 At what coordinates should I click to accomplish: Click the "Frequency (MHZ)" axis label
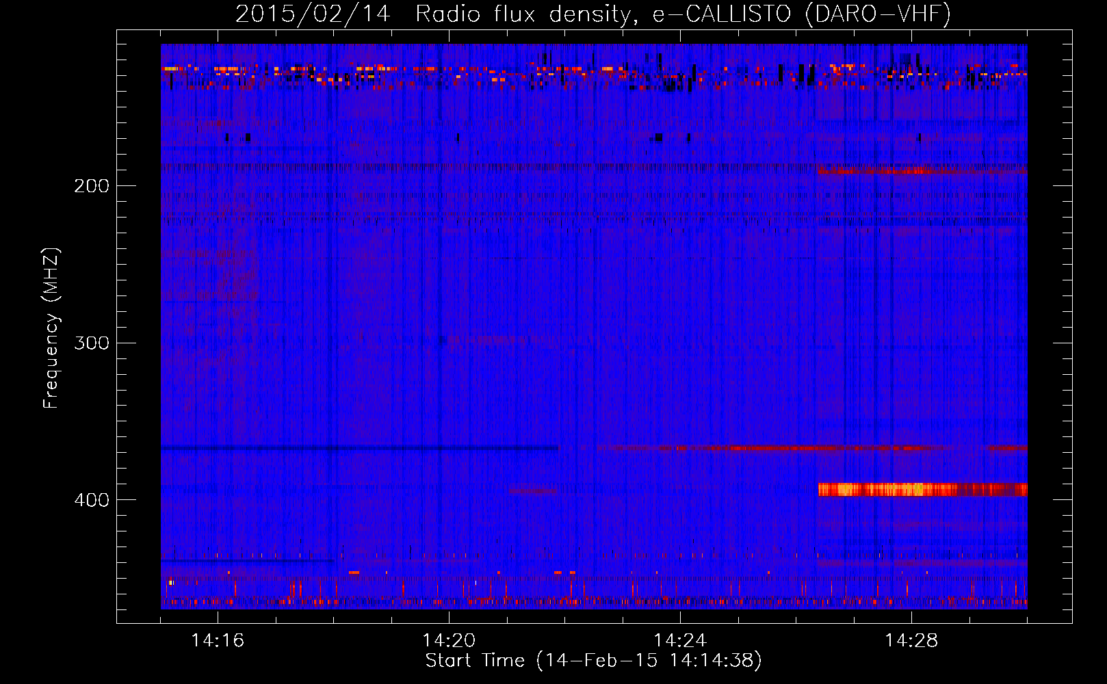(x=51, y=328)
